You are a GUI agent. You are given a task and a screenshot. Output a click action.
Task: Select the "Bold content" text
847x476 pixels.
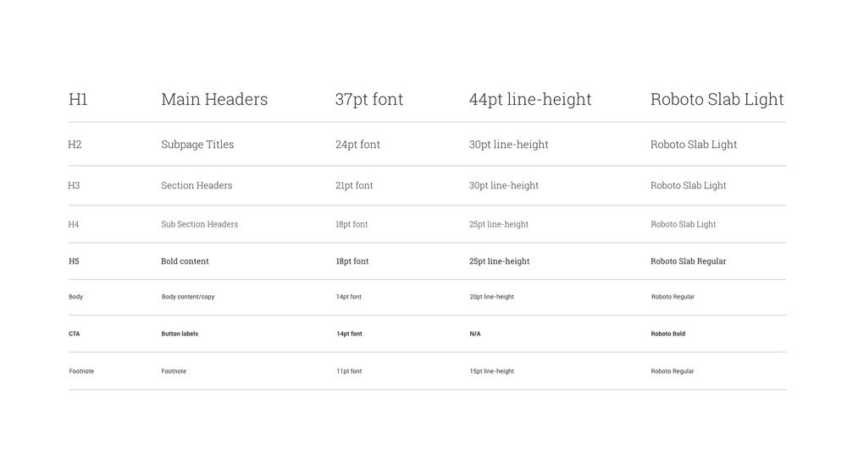(x=185, y=261)
